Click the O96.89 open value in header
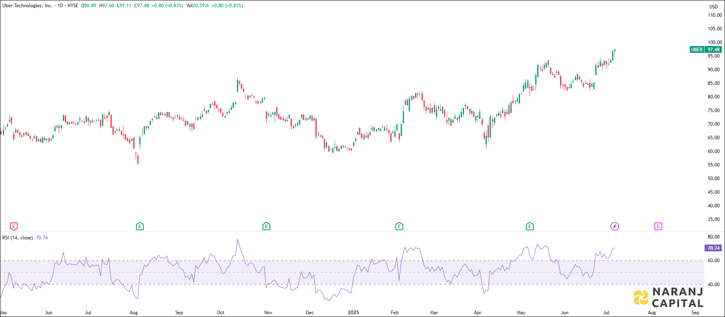The height and width of the screenshot is (317, 725). [89, 6]
